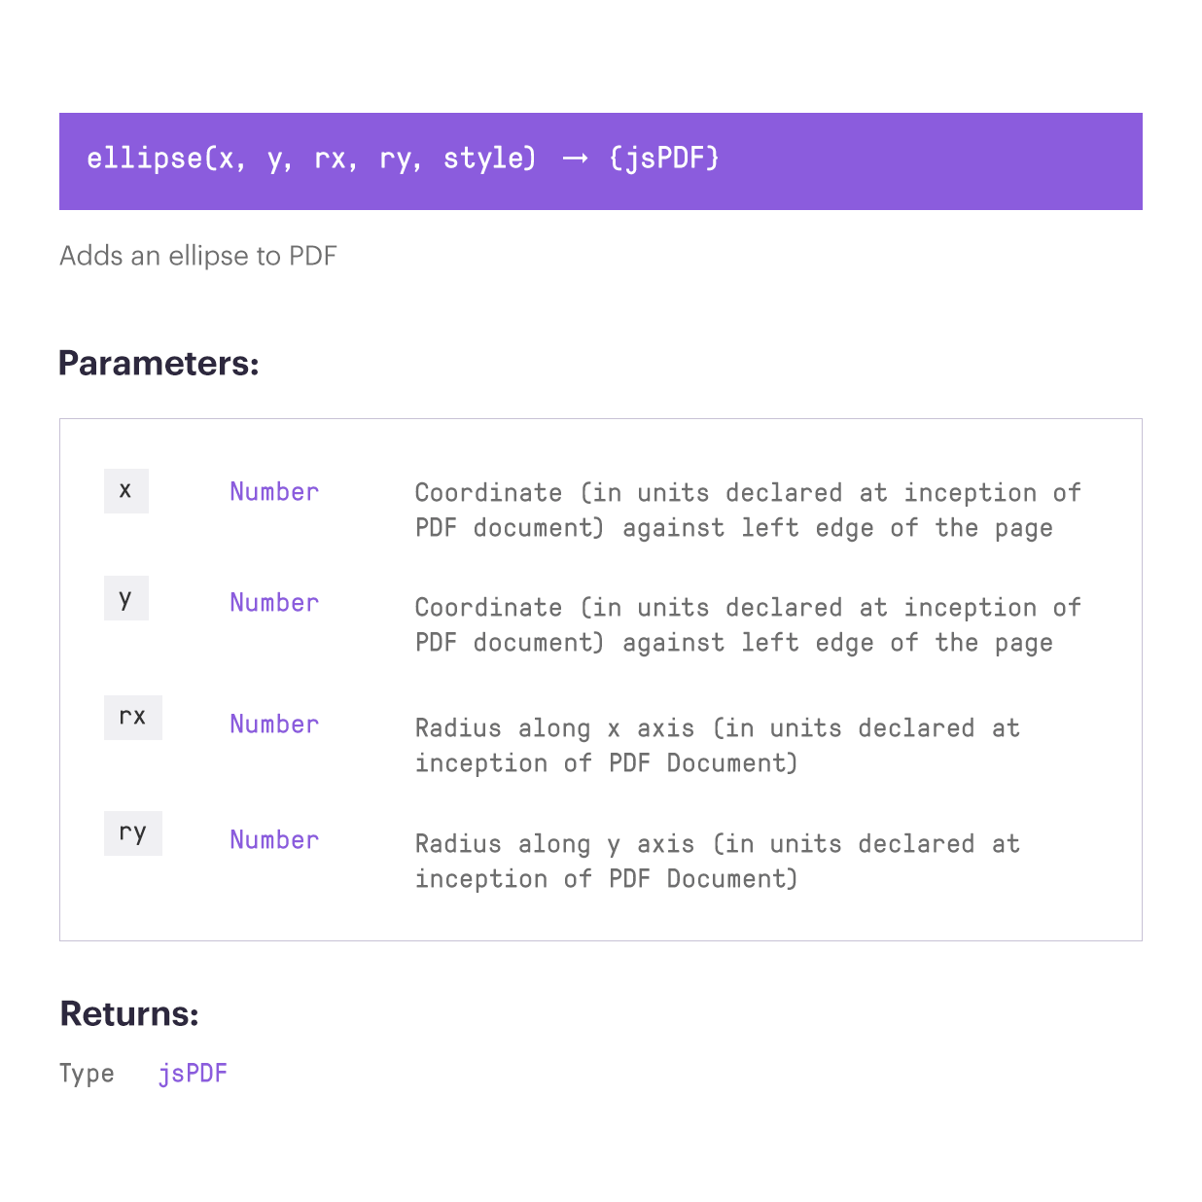
Task: Open the jsPDF return type link
Action: tap(193, 1074)
